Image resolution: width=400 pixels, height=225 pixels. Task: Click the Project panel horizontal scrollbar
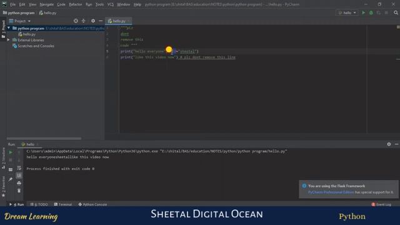(44, 139)
